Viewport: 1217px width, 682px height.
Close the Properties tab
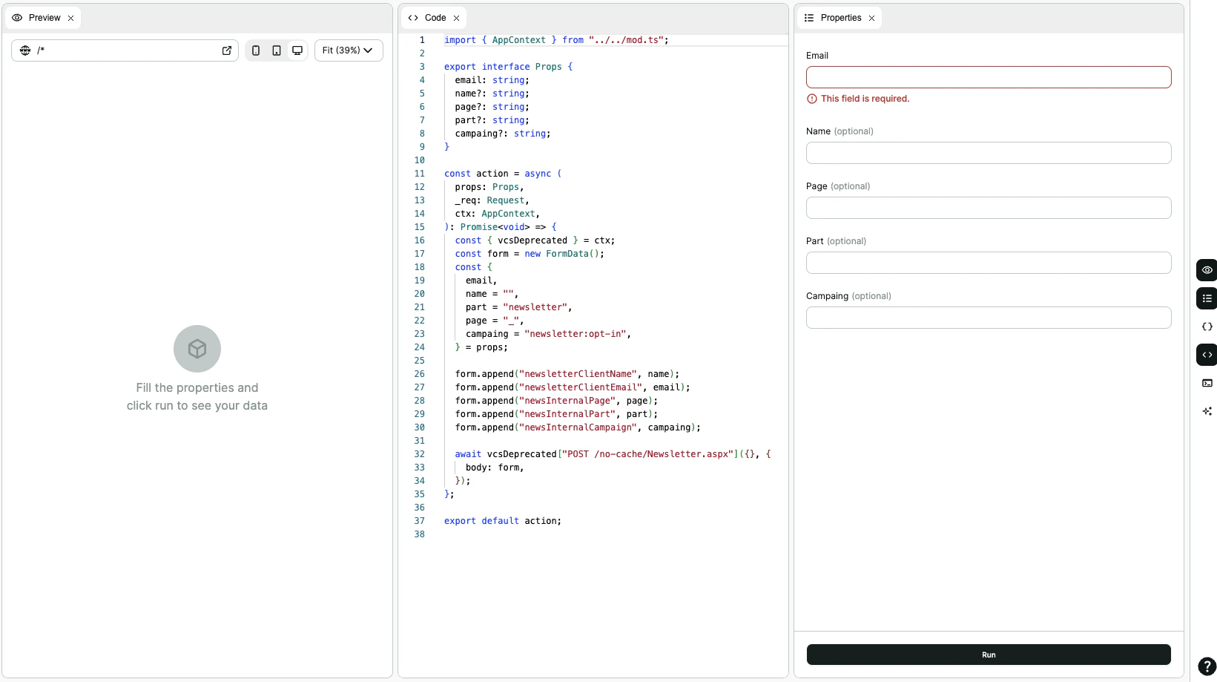871,18
